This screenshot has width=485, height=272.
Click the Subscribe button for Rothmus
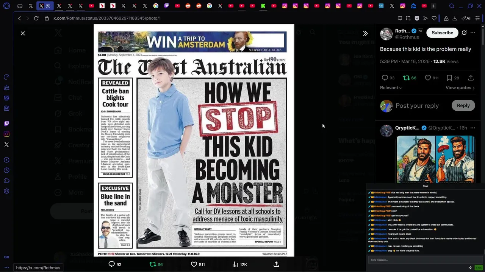click(442, 33)
